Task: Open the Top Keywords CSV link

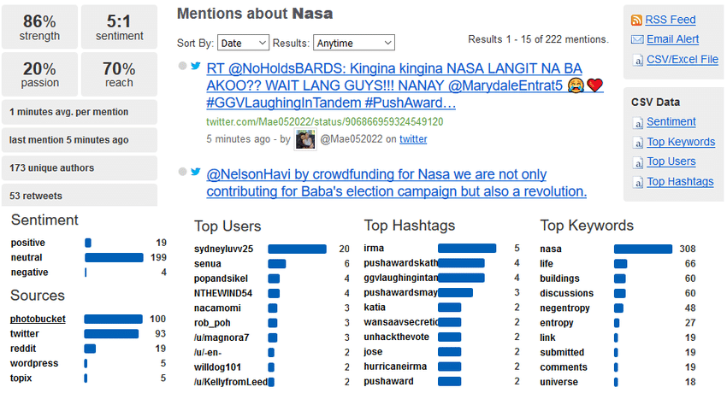Action: (x=681, y=142)
